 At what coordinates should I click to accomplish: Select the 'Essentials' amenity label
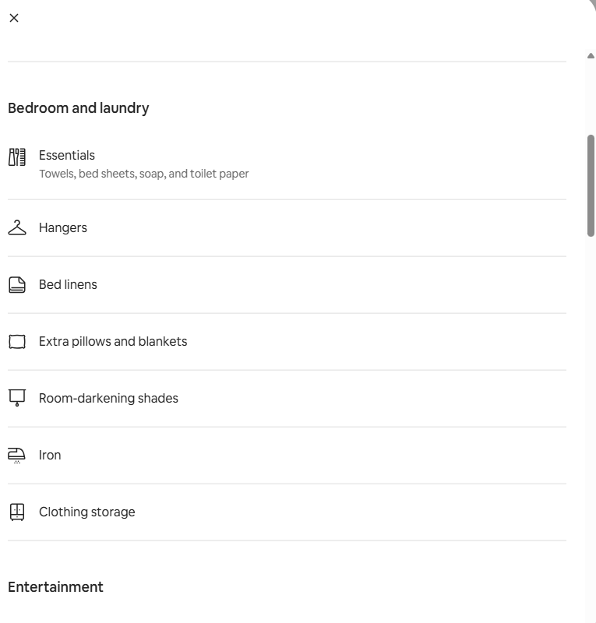(x=67, y=155)
